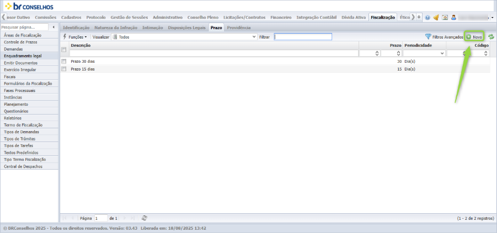The height and width of the screenshot is (233, 497).
Task: Select checkbox for Prazo 15 dias
Action: [x=64, y=69]
